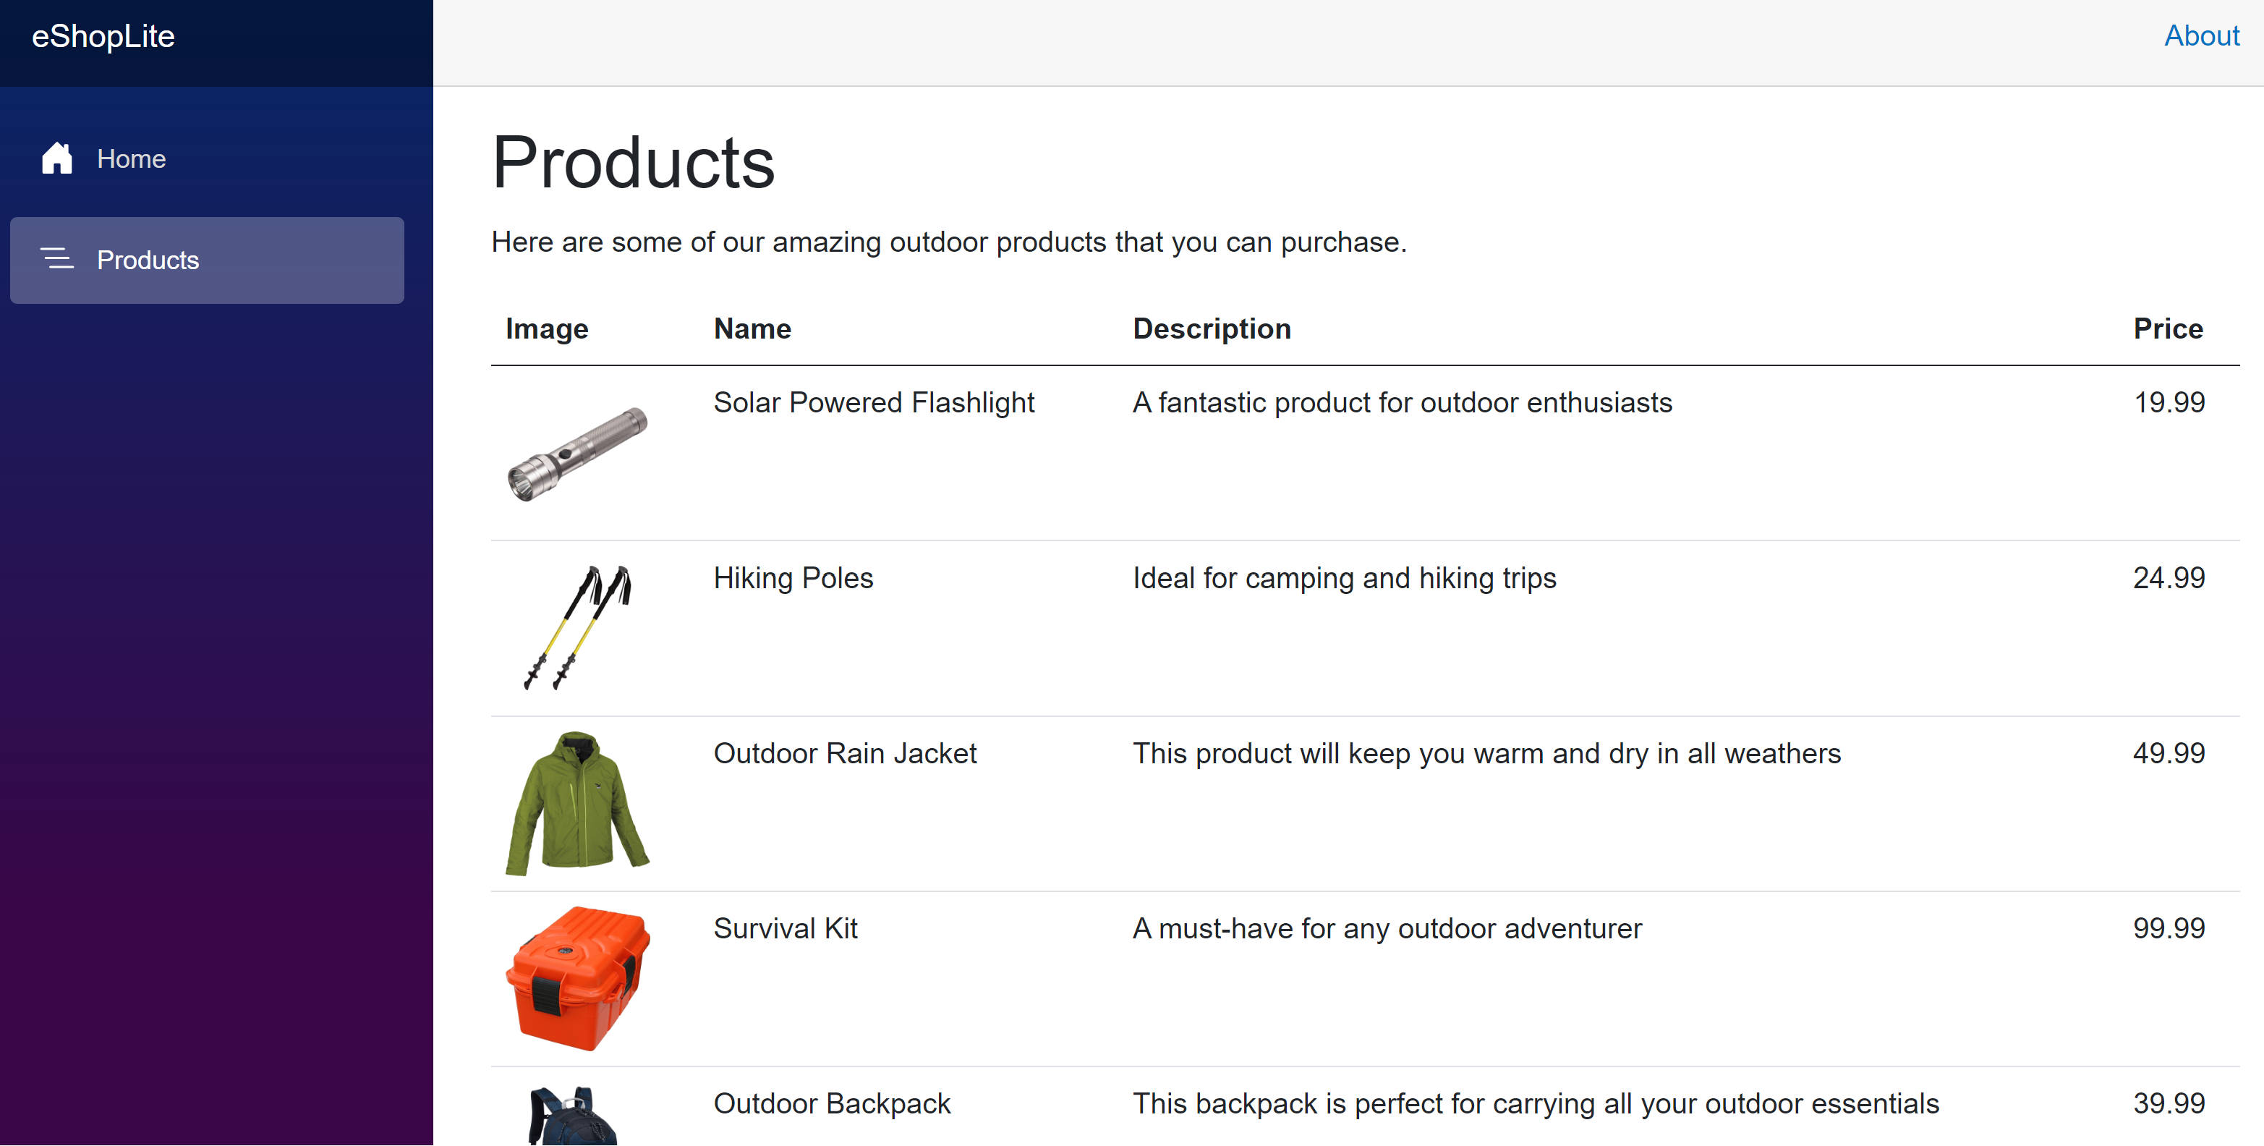2264x1146 pixels.
Task: Click the hiking poles product image
Action: coord(577,627)
